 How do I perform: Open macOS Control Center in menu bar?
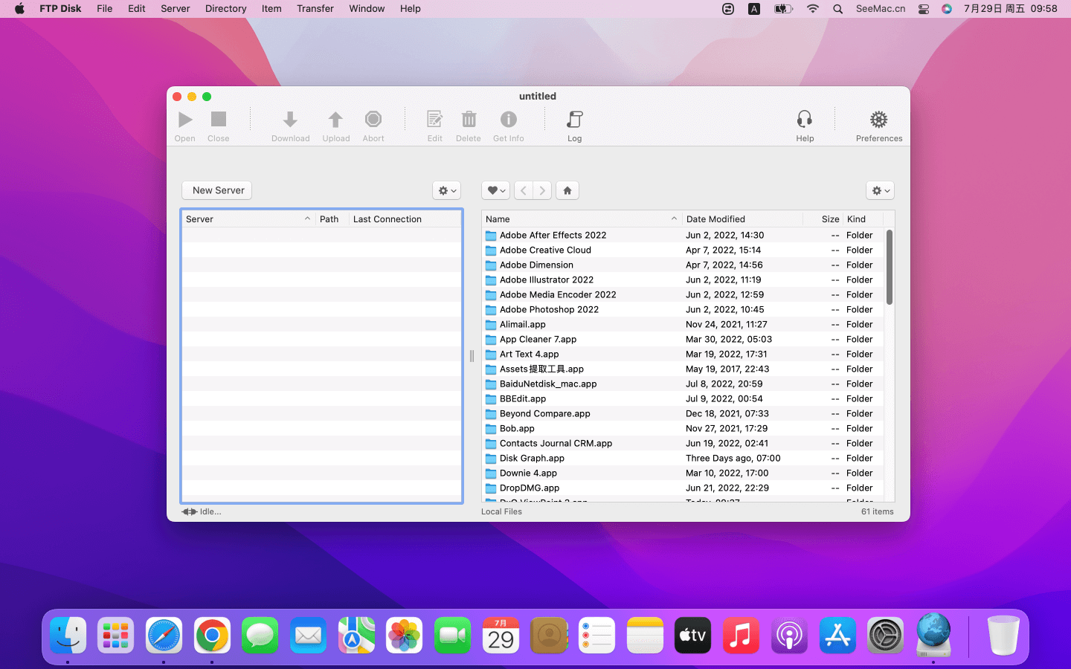pos(924,9)
